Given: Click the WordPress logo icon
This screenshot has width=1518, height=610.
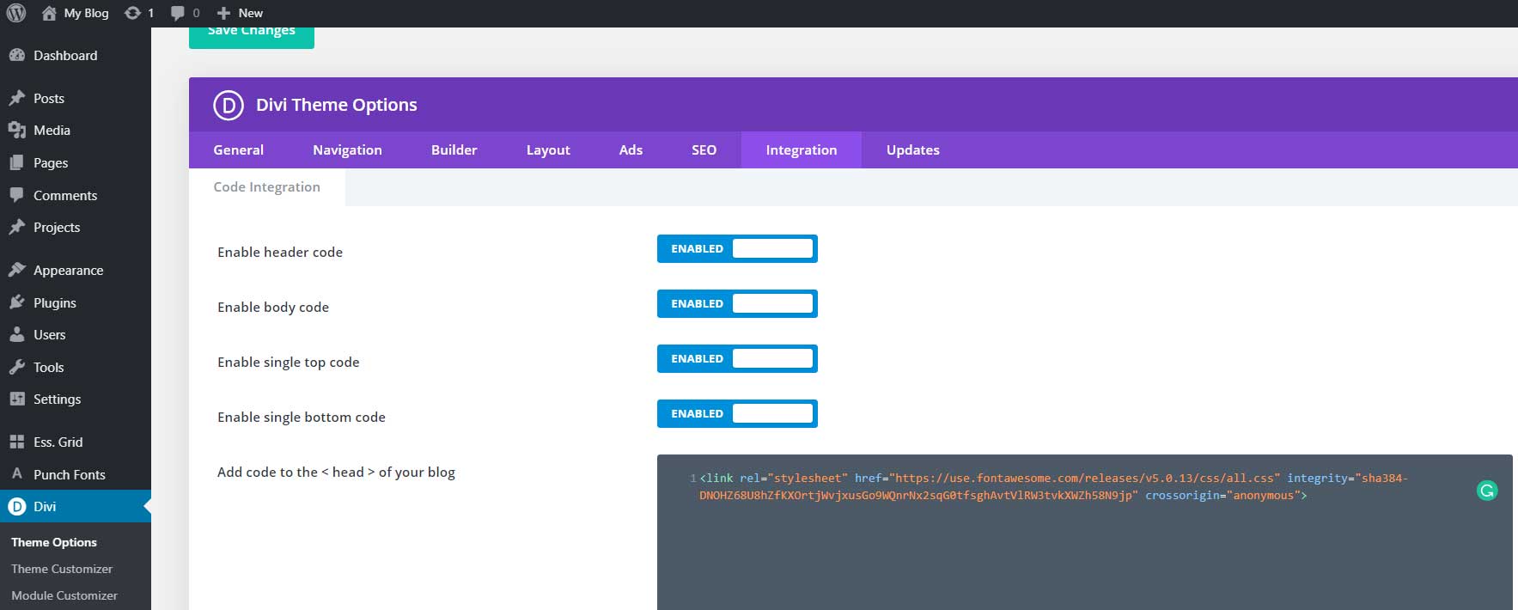Looking at the screenshot, I should 16,13.
